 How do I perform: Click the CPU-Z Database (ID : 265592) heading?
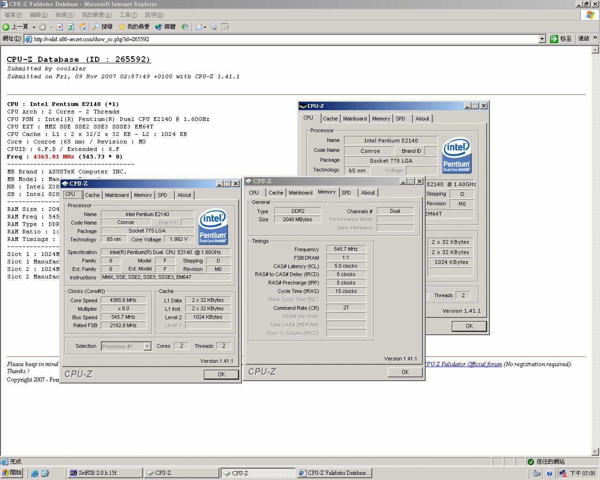(79, 60)
